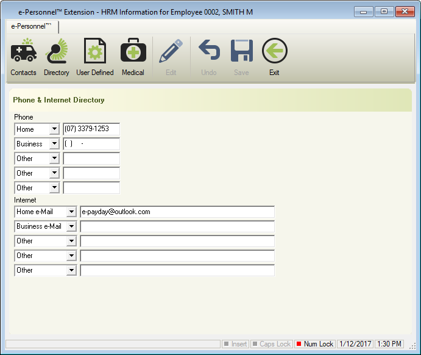421x355 pixels.
Task: Click the Undo arrow icon
Action: pos(209,50)
